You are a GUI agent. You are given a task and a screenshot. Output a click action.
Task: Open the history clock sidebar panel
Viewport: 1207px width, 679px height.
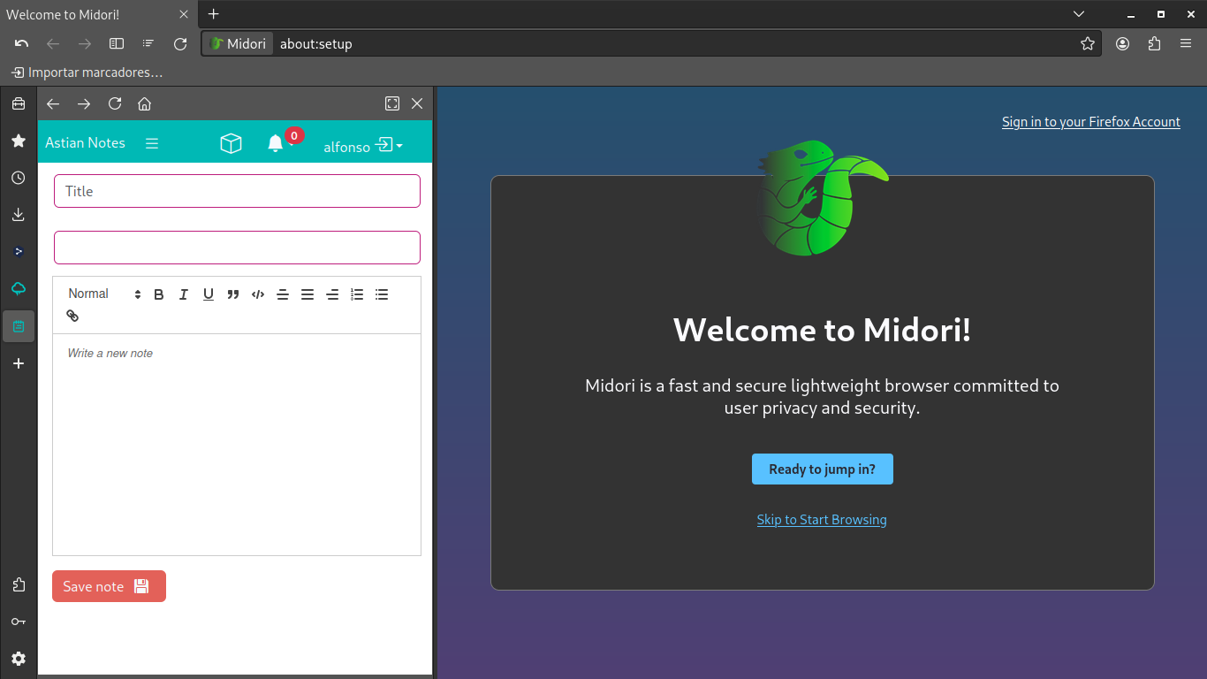pyautogui.click(x=19, y=178)
